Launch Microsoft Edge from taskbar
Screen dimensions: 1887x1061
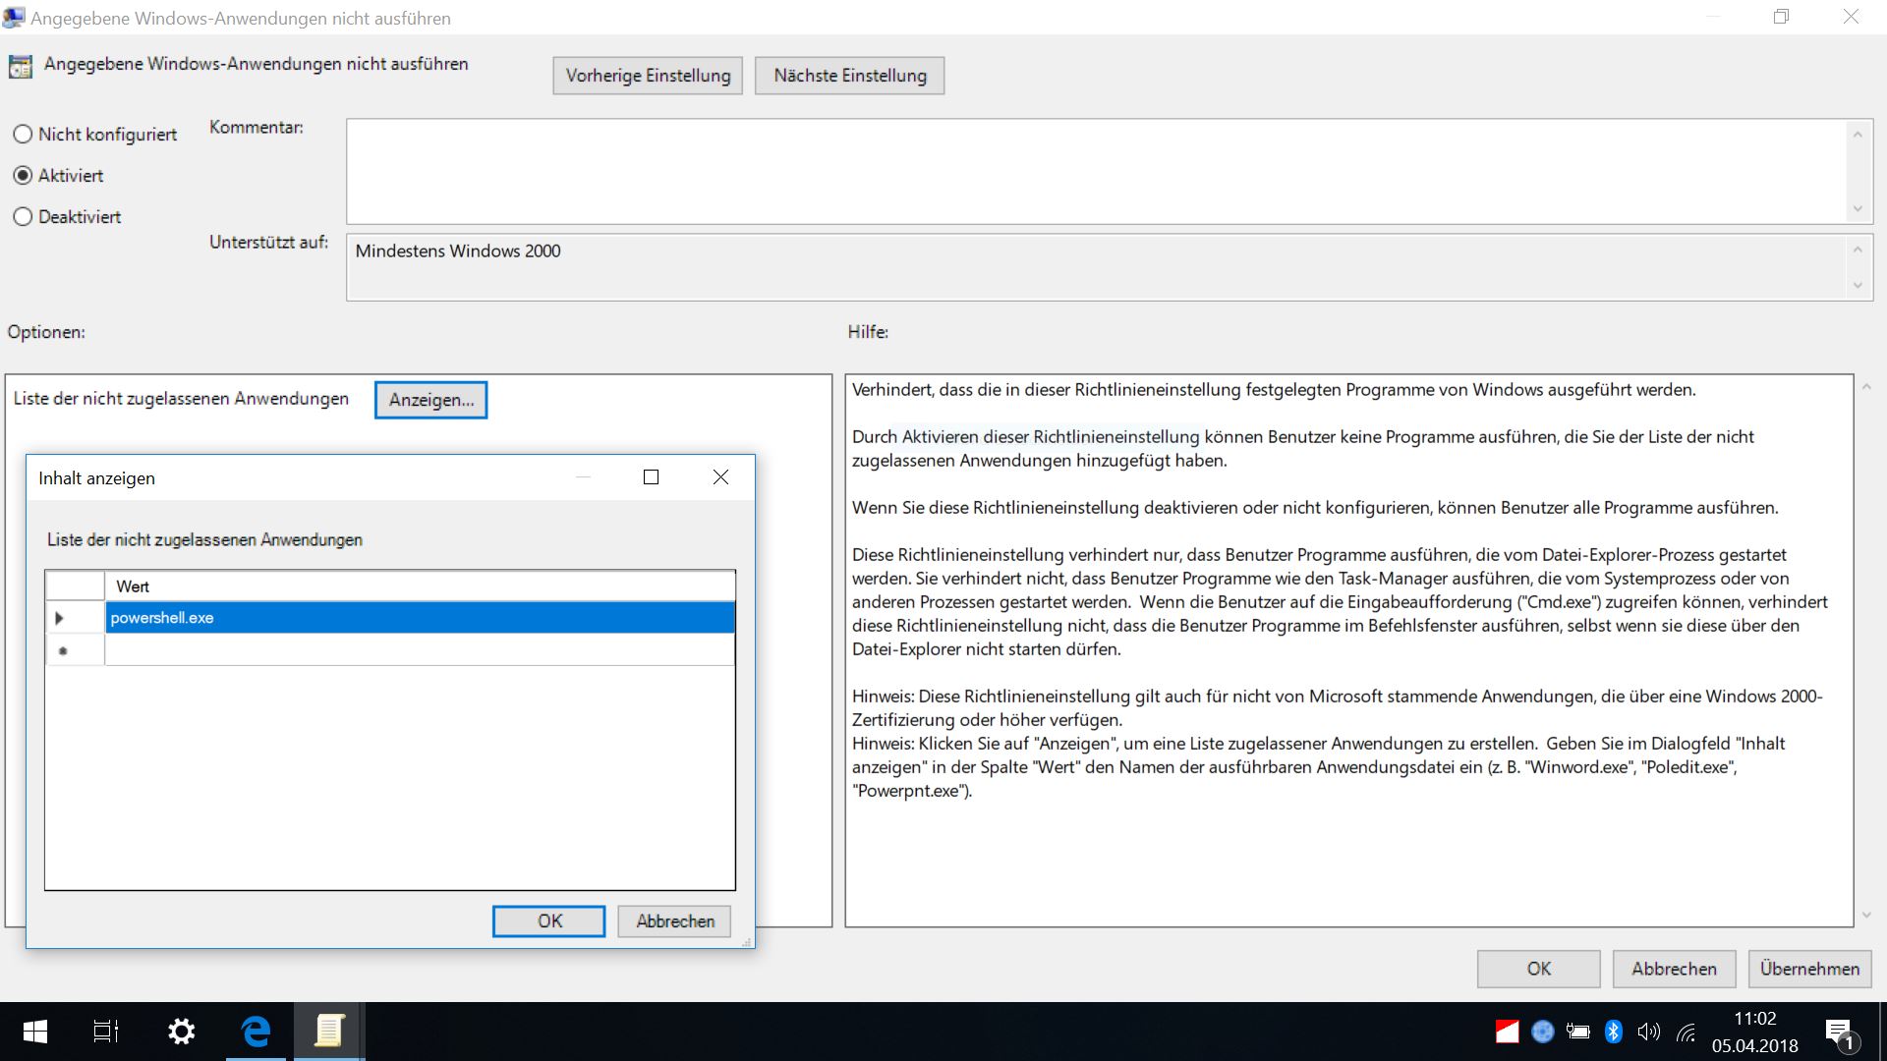(257, 1032)
